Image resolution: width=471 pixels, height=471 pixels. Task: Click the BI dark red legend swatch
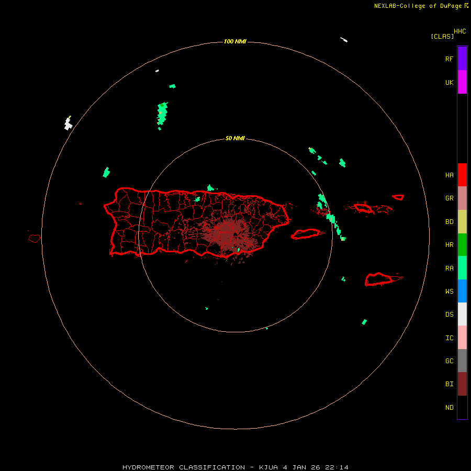coord(462,384)
